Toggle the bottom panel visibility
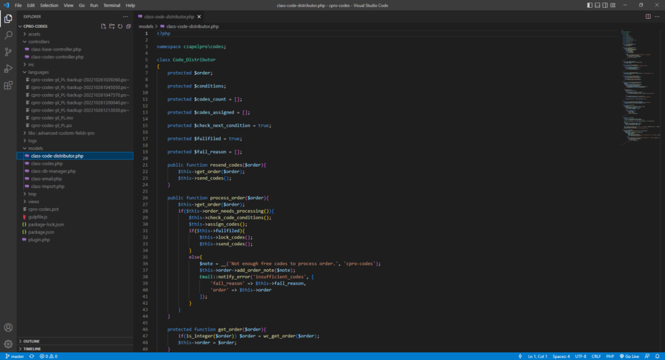 click(597, 5)
